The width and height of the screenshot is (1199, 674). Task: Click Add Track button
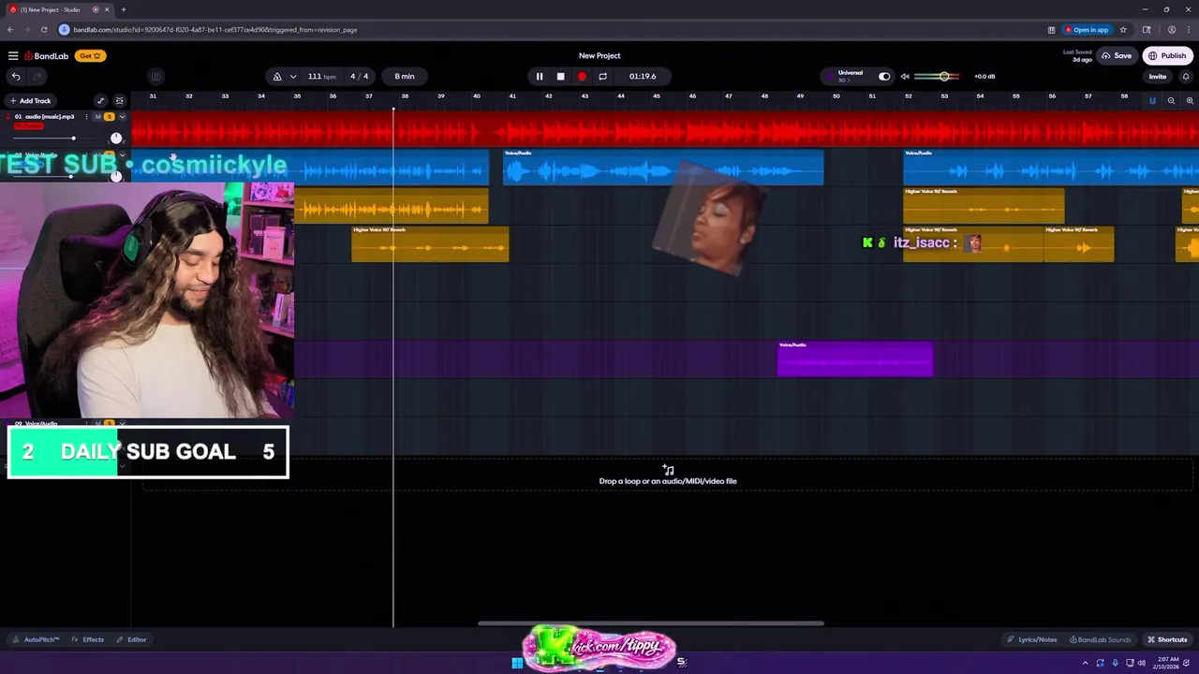point(30,101)
